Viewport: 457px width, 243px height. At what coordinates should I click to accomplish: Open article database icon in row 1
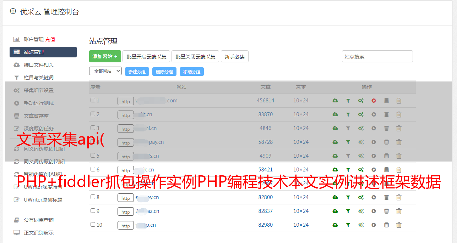coord(386,101)
